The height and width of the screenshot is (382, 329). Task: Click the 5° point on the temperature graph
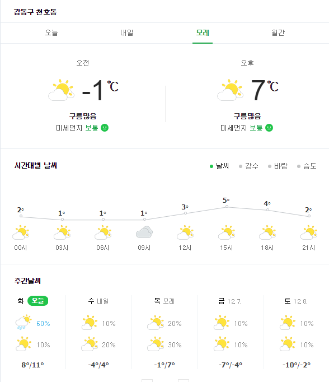(x=227, y=206)
